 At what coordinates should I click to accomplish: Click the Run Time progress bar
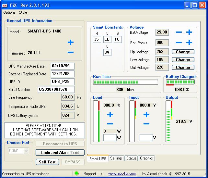point(125,82)
